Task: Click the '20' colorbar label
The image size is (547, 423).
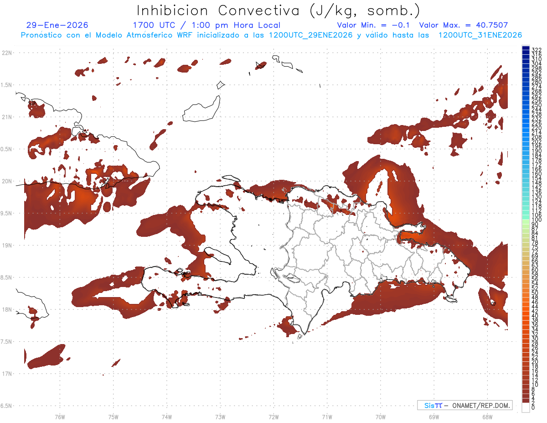Action: click(x=535, y=361)
